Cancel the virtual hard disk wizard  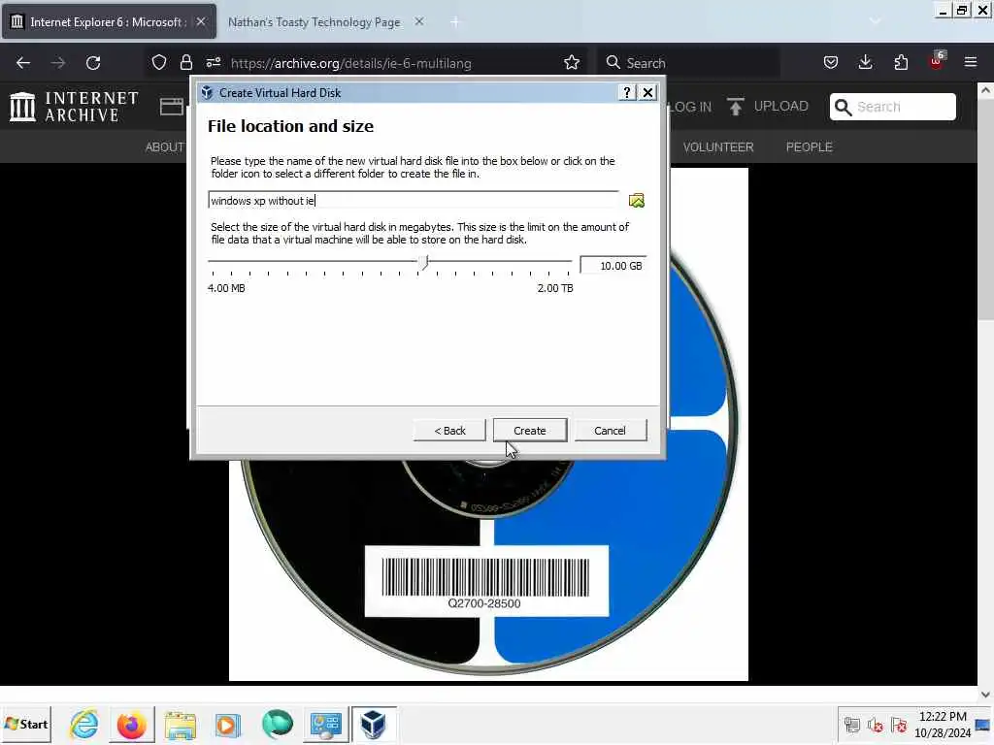coord(610,430)
